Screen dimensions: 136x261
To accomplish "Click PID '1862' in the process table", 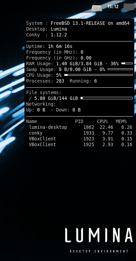I will click(89, 127).
